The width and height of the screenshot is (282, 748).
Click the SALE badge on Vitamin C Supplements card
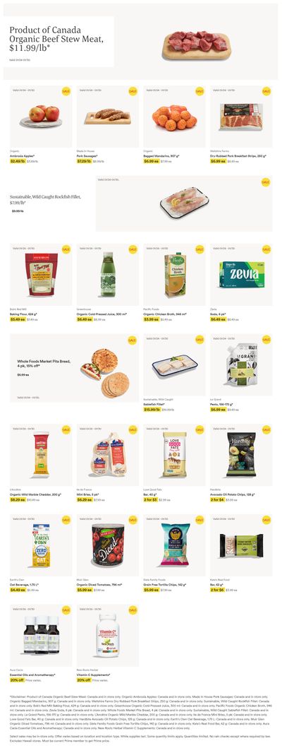click(x=133, y=610)
